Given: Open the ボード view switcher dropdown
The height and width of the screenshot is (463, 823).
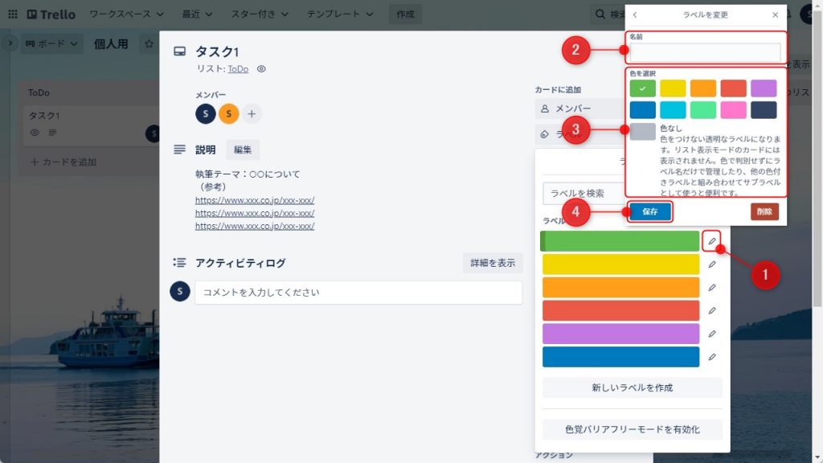Looking at the screenshot, I should click(51, 43).
